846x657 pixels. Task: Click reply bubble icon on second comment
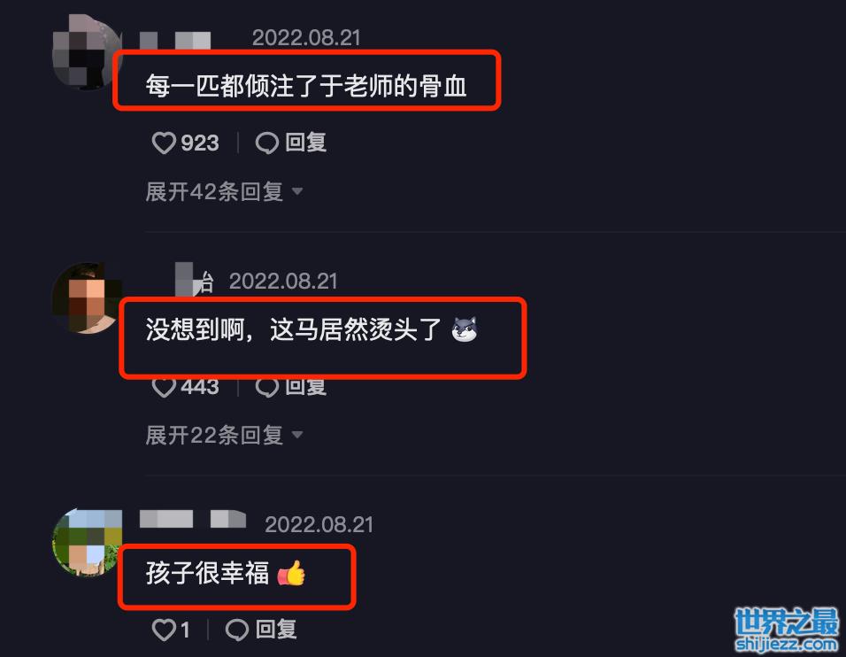267,388
